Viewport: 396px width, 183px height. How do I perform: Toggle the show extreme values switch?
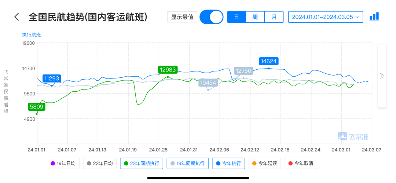212,17
